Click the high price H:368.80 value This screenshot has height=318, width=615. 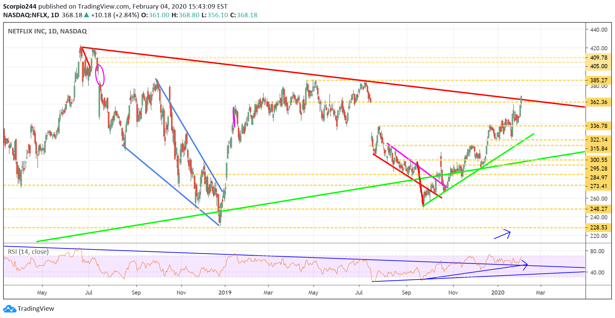tap(185, 15)
